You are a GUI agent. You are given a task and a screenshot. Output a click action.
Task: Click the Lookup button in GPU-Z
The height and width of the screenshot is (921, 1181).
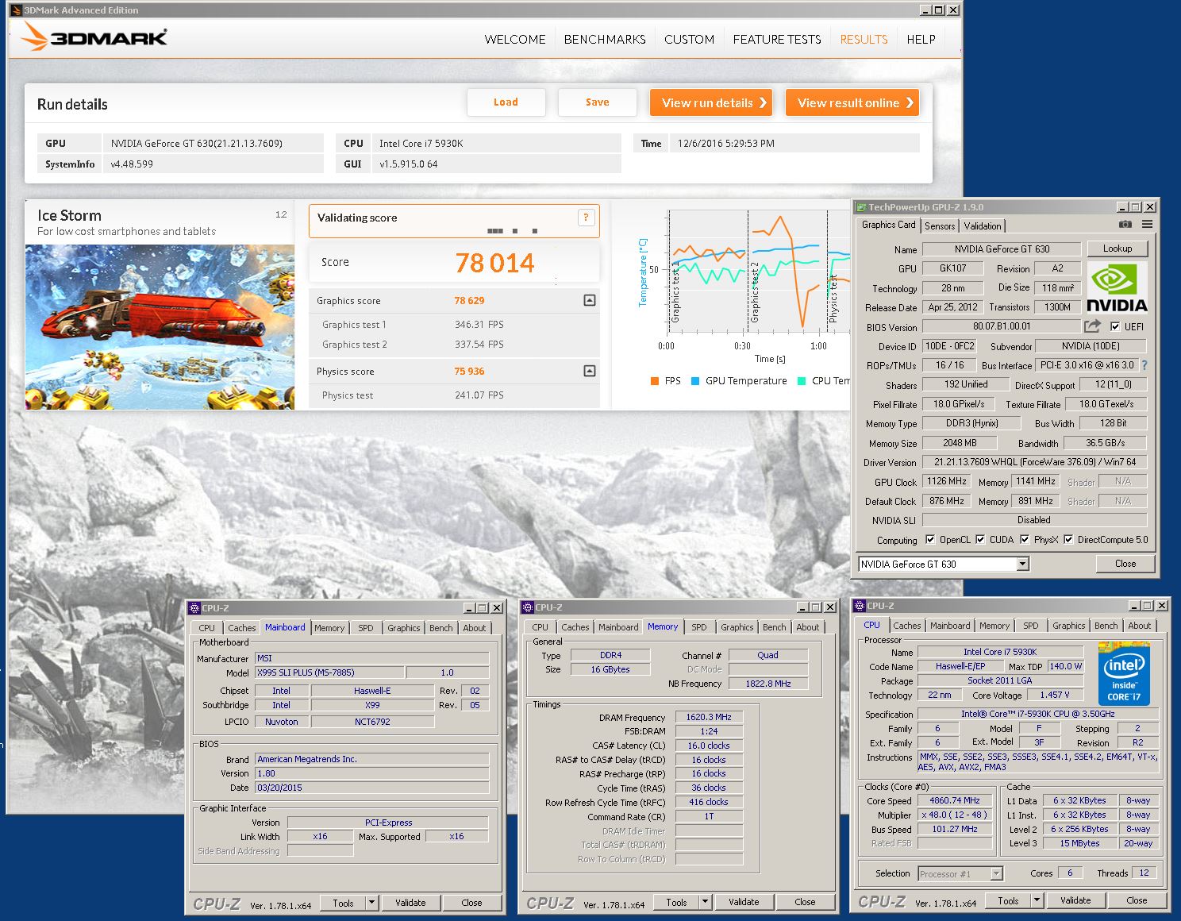click(1118, 249)
